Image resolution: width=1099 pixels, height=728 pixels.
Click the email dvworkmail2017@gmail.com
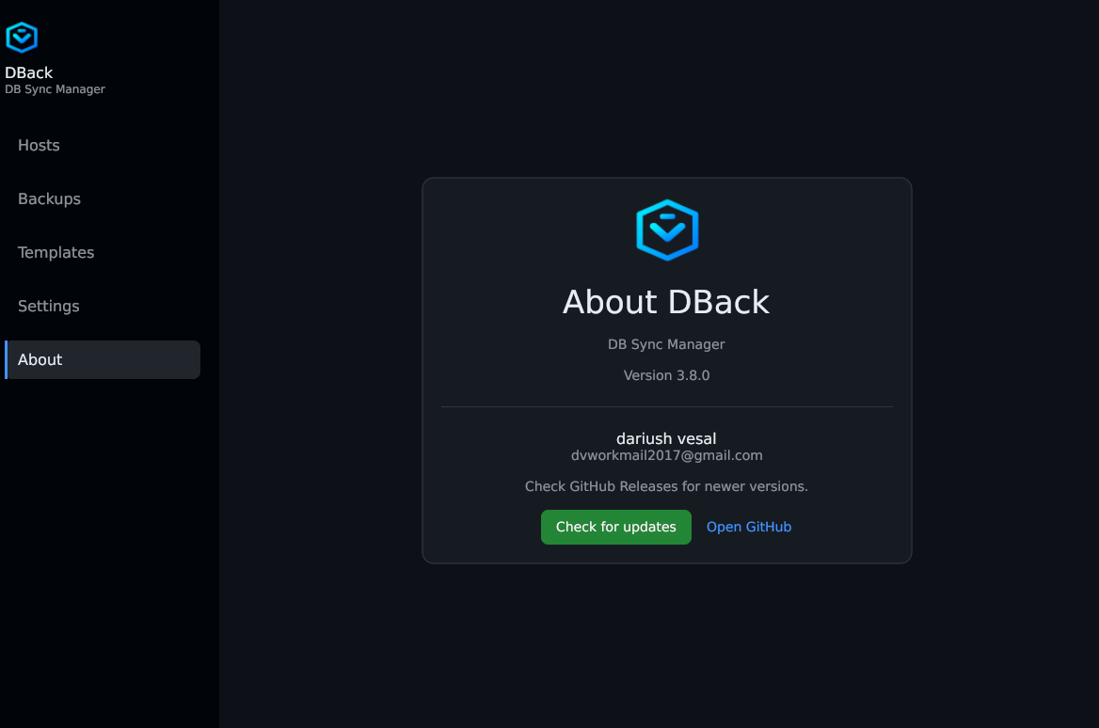tap(666, 455)
